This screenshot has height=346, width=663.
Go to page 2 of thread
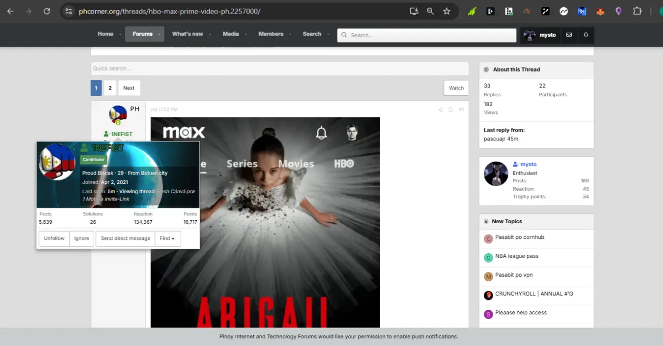[x=110, y=88]
